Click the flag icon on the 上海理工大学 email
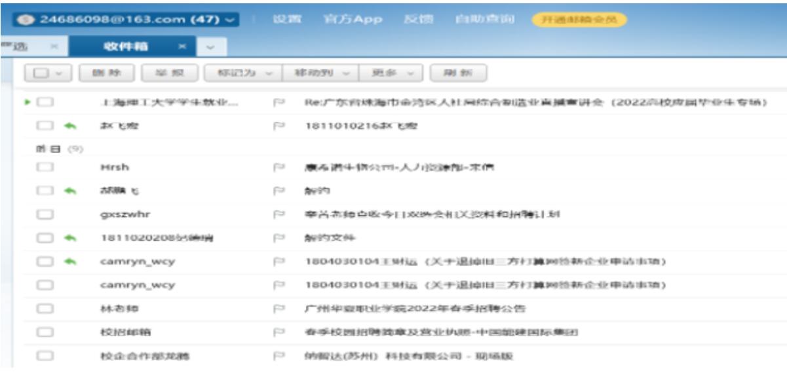787x378 pixels. [278, 103]
